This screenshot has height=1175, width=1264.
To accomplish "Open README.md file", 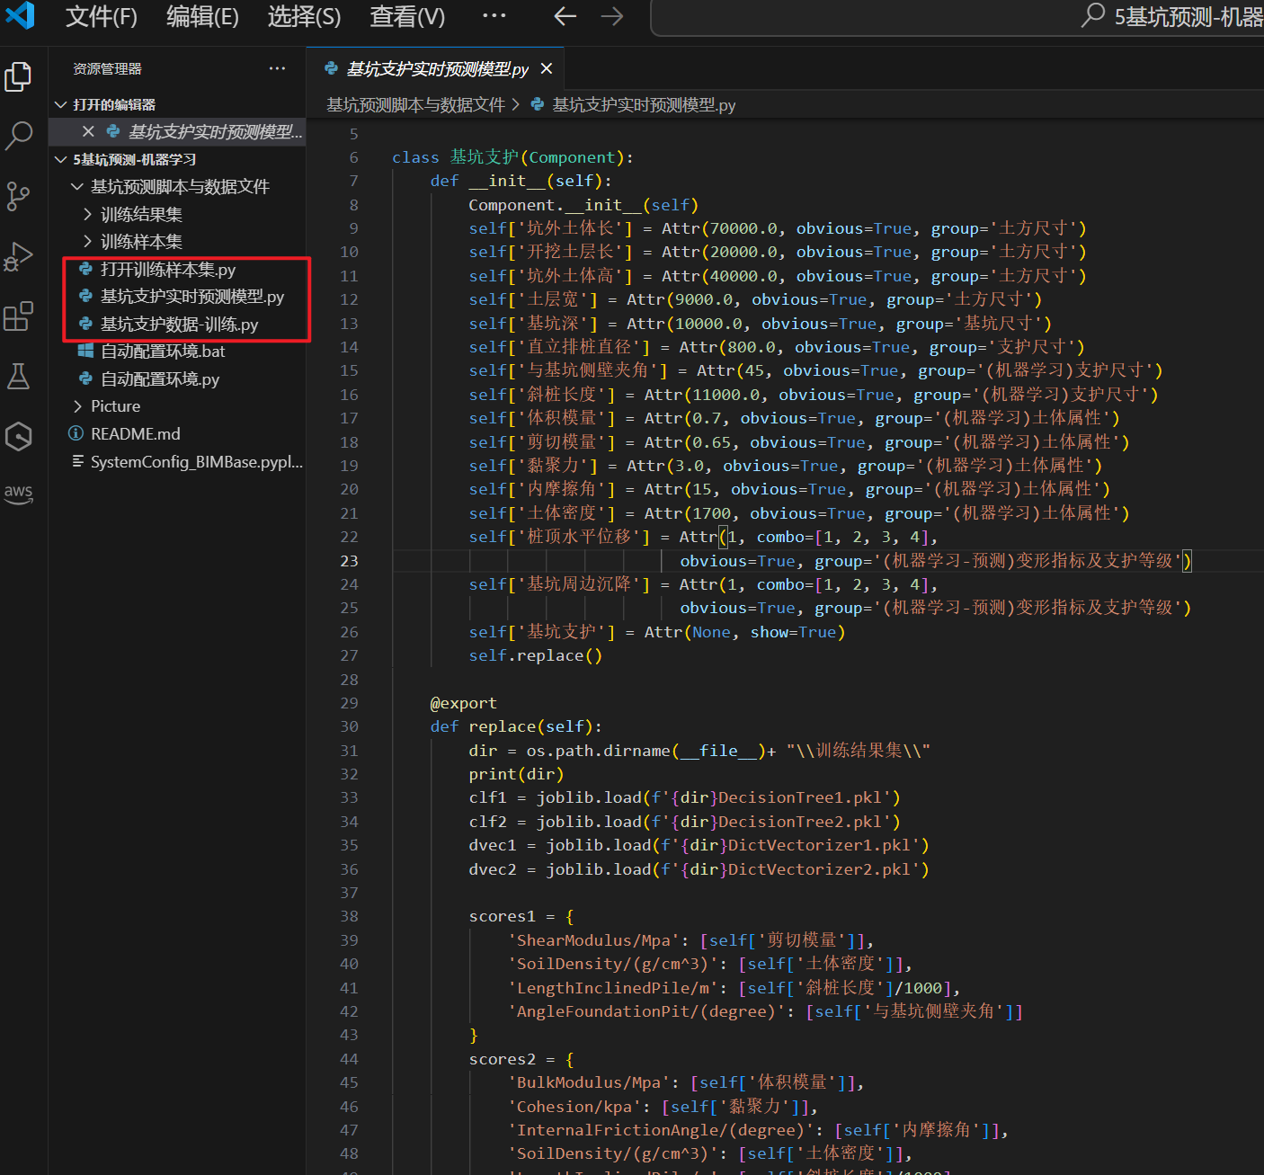I will click(x=135, y=434).
